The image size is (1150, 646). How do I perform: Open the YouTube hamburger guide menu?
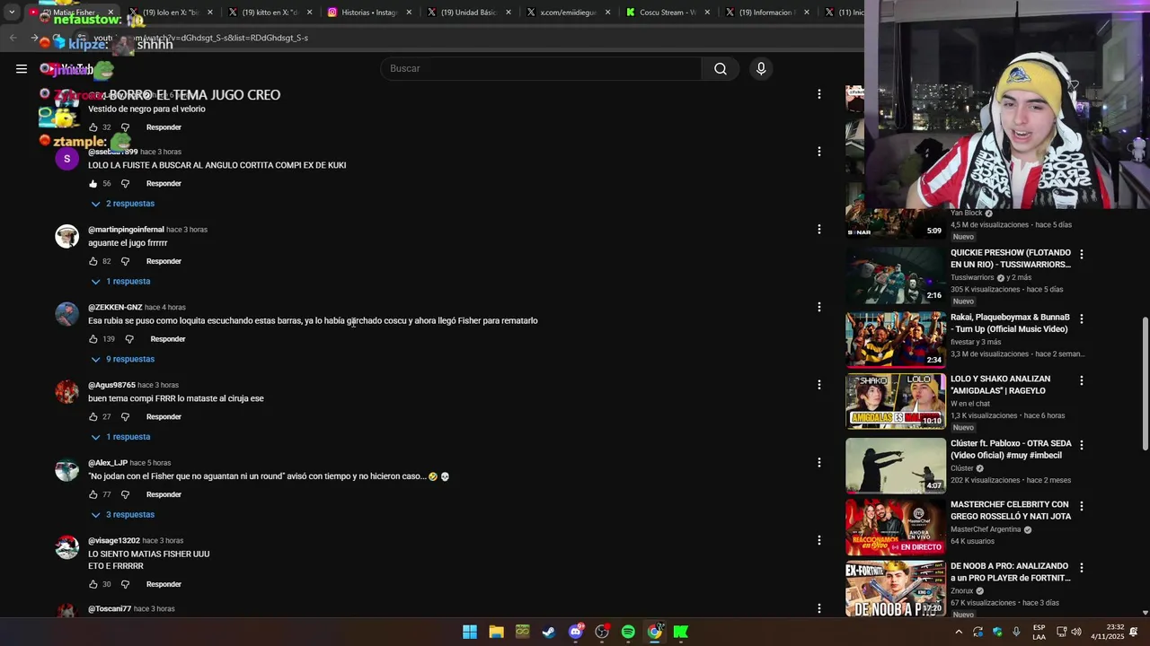pyautogui.click(x=22, y=69)
